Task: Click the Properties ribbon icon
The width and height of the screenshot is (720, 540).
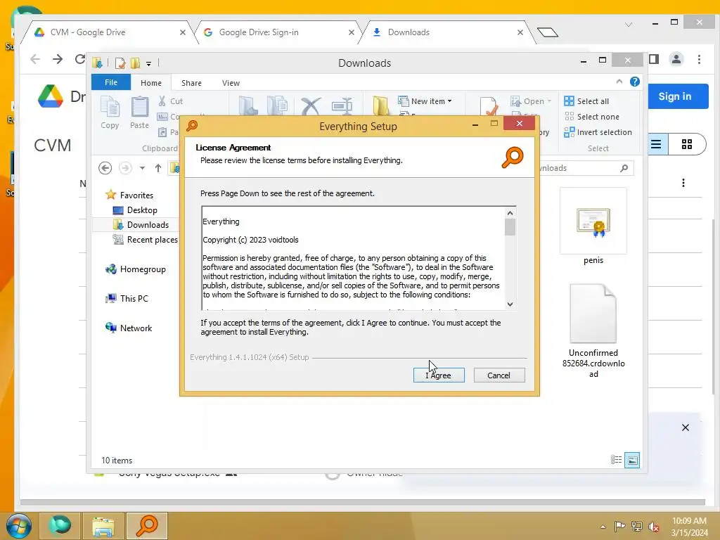Action: (489, 105)
